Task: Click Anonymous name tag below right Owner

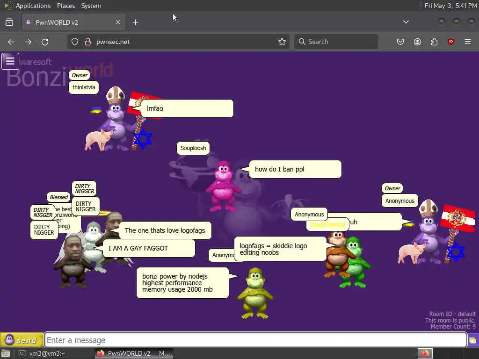Action: (x=399, y=201)
